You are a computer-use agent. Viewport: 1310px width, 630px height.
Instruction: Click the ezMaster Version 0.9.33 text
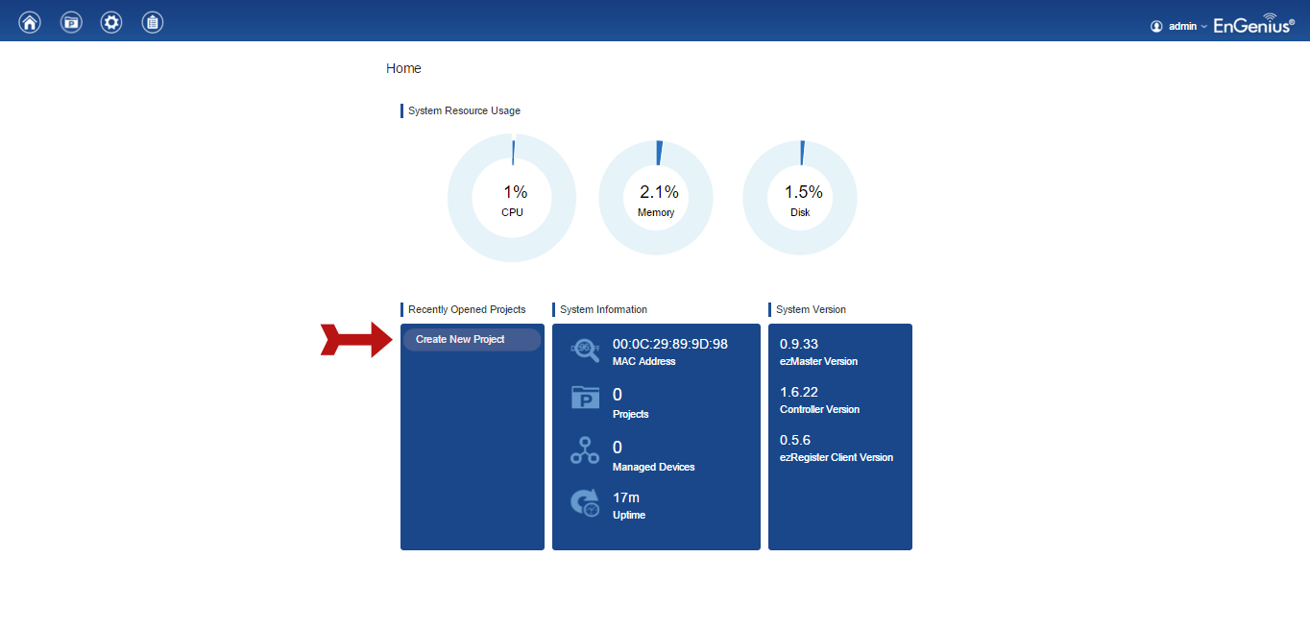799,344
